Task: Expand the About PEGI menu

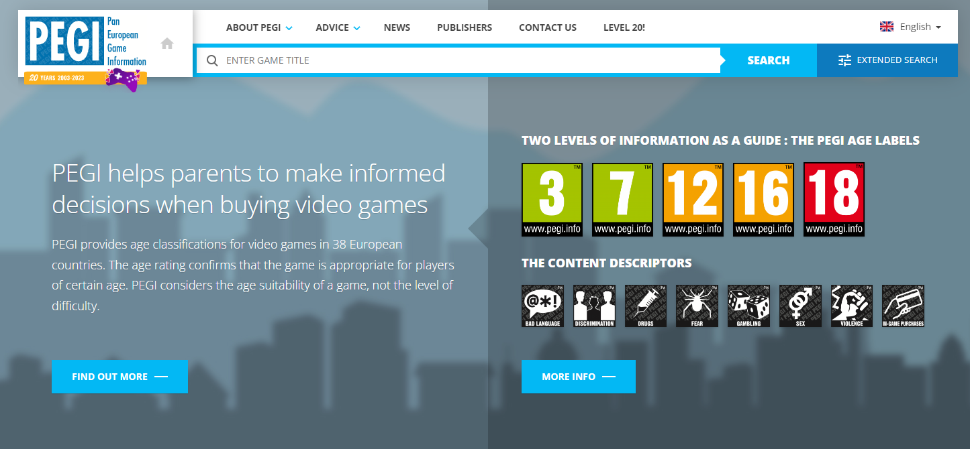Action: click(259, 27)
